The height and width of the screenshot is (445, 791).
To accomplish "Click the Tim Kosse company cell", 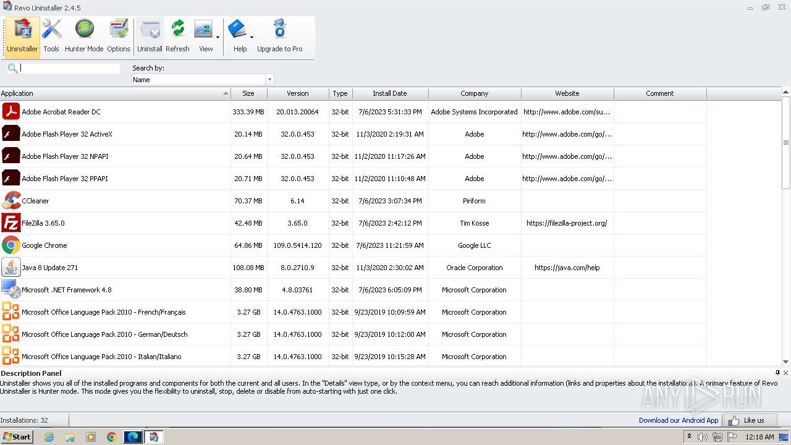I will (x=475, y=223).
